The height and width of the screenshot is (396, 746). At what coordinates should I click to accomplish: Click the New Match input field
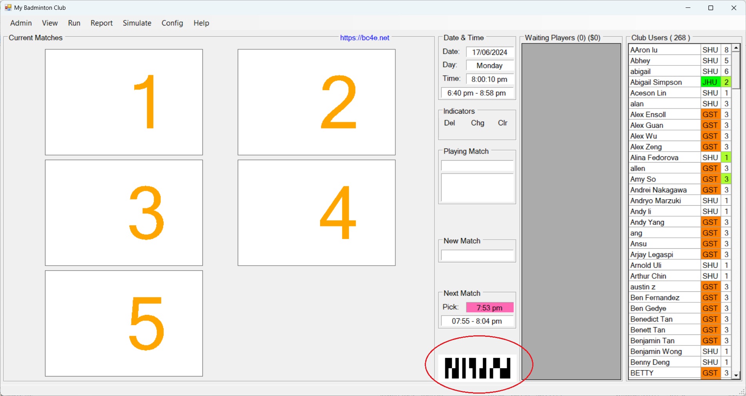(477, 255)
